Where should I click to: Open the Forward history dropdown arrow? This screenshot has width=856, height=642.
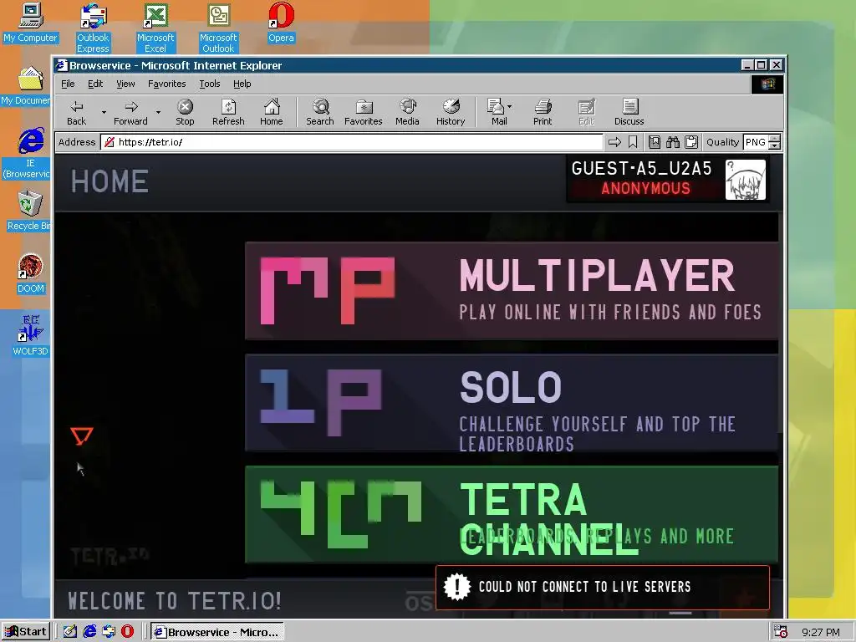pyautogui.click(x=158, y=113)
